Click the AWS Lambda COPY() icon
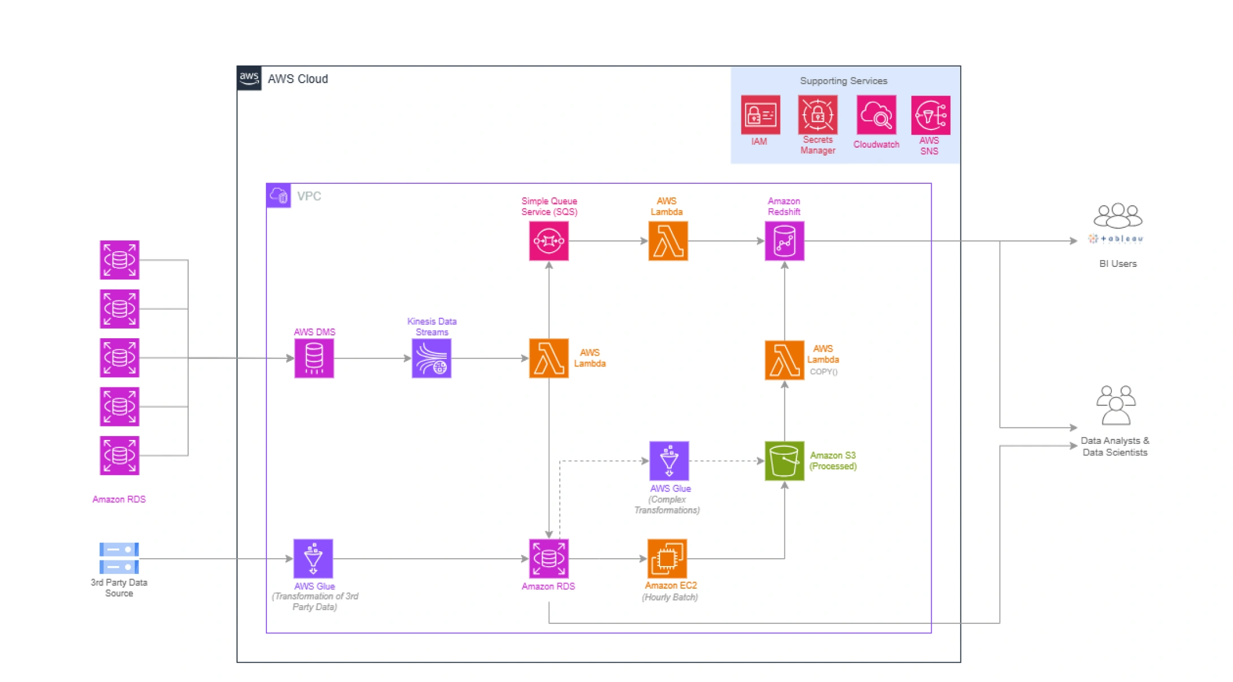Viewport: 1233px width, 682px height. point(784,360)
